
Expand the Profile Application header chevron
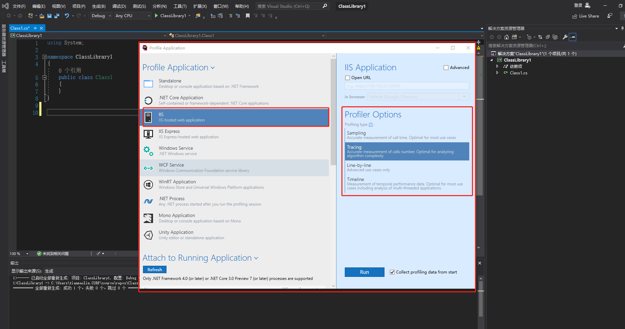(x=213, y=68)
